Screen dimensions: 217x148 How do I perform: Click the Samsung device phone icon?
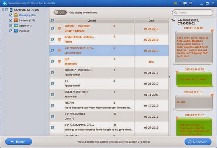click(11, 10)
